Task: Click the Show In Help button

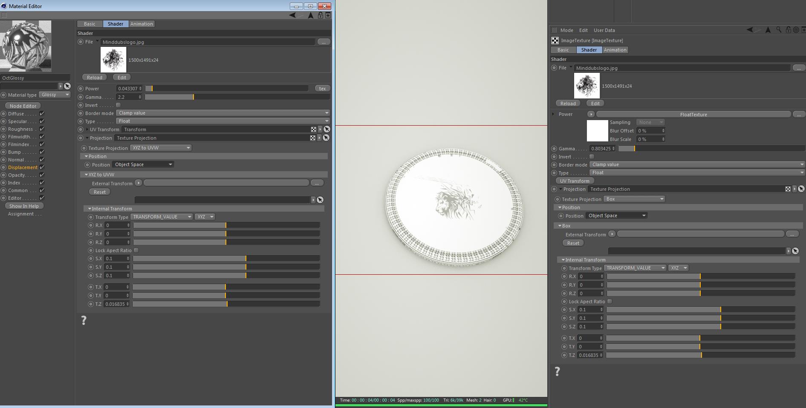Action: coord(24,206)
